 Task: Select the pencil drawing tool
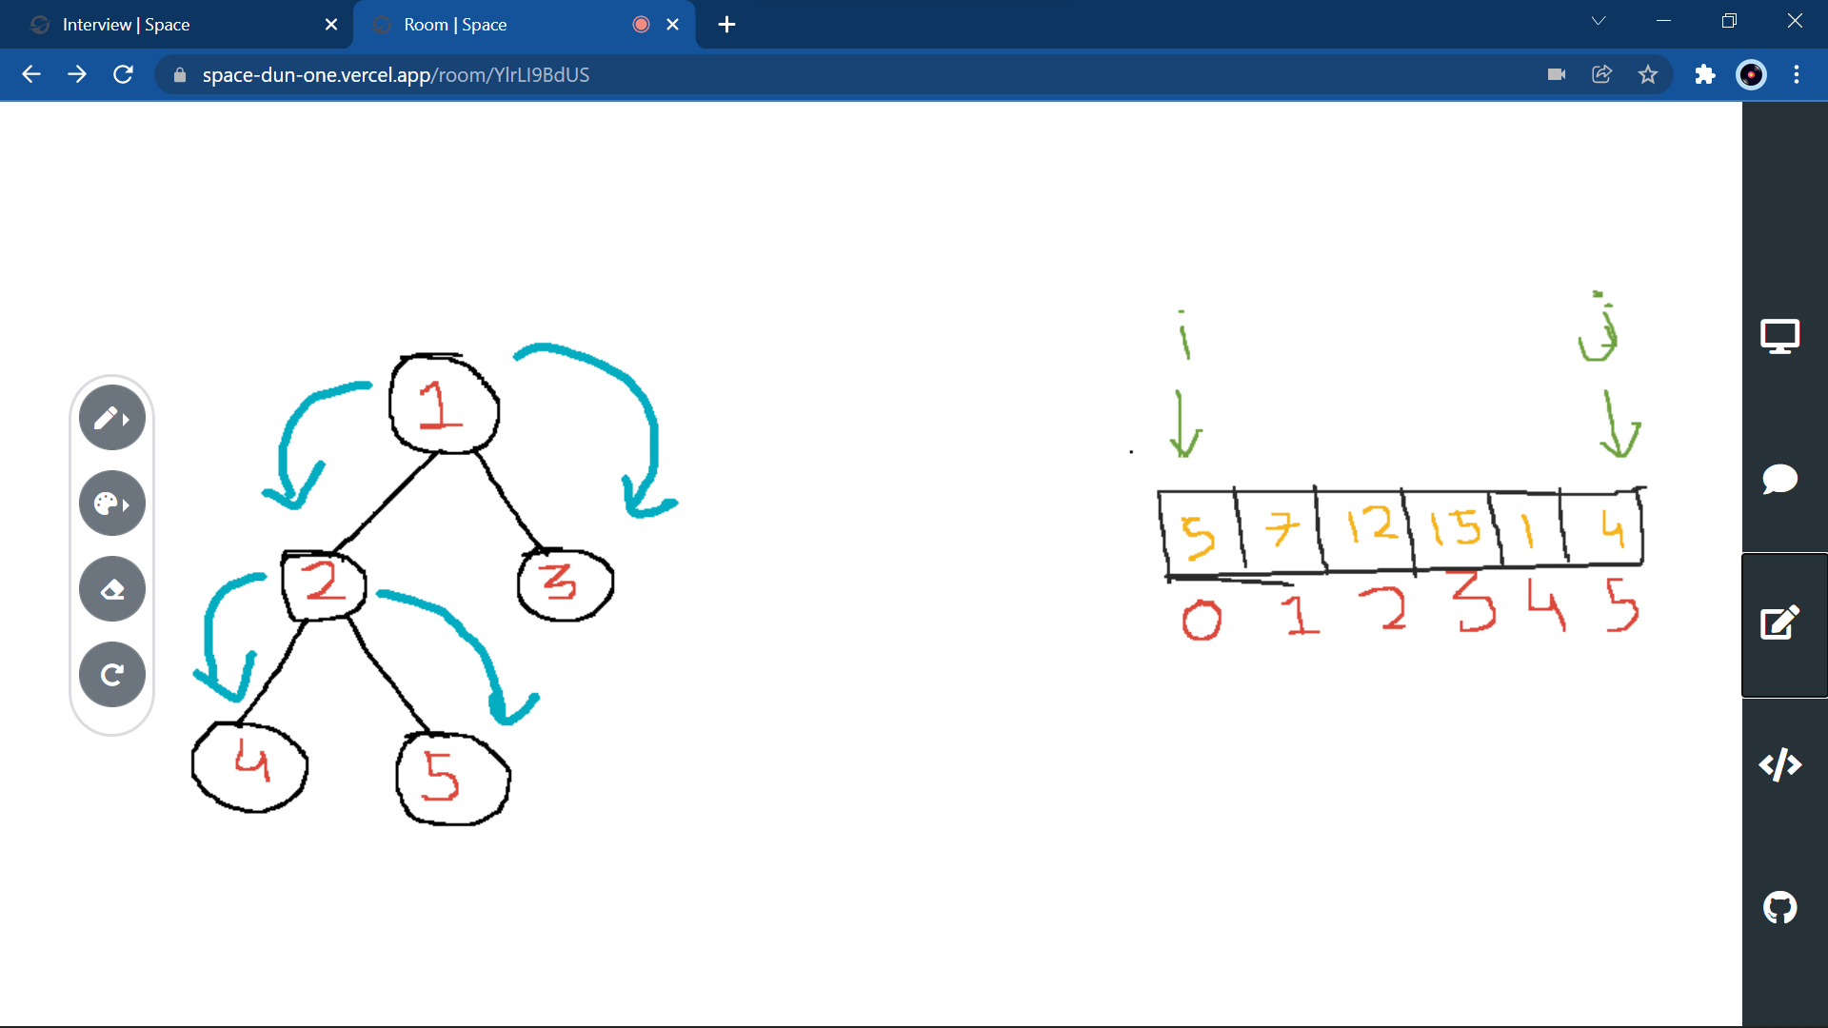click(x=111, y=418)
